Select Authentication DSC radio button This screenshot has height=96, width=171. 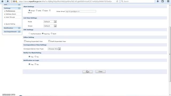click(x=29, y=34)
